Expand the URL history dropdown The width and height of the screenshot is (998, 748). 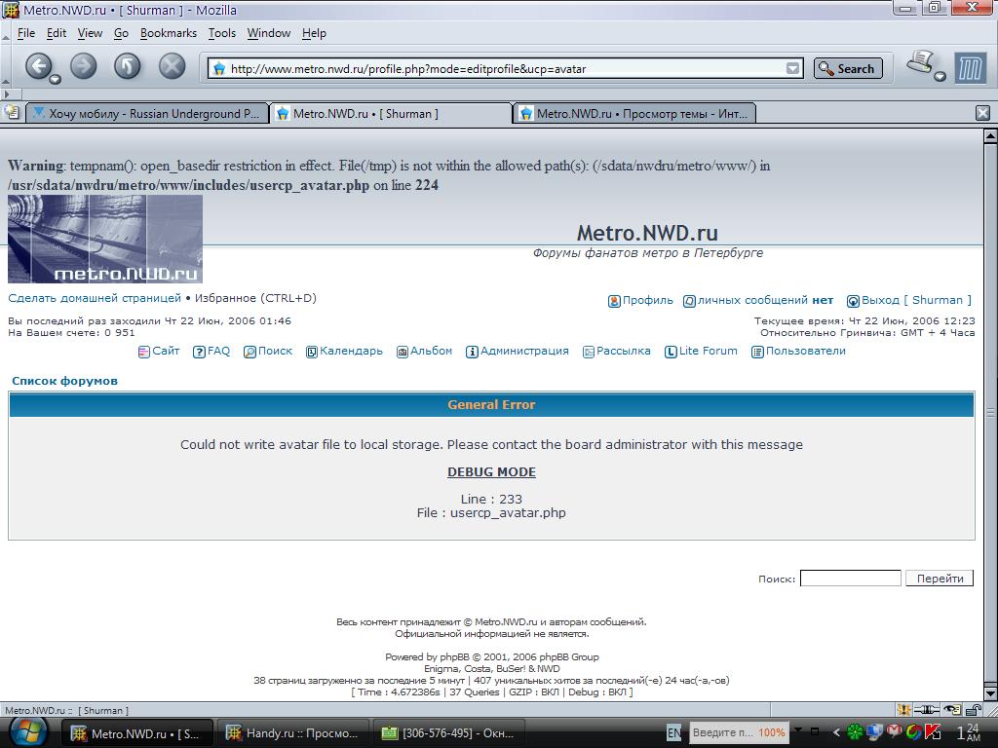(x=793, y=69)
